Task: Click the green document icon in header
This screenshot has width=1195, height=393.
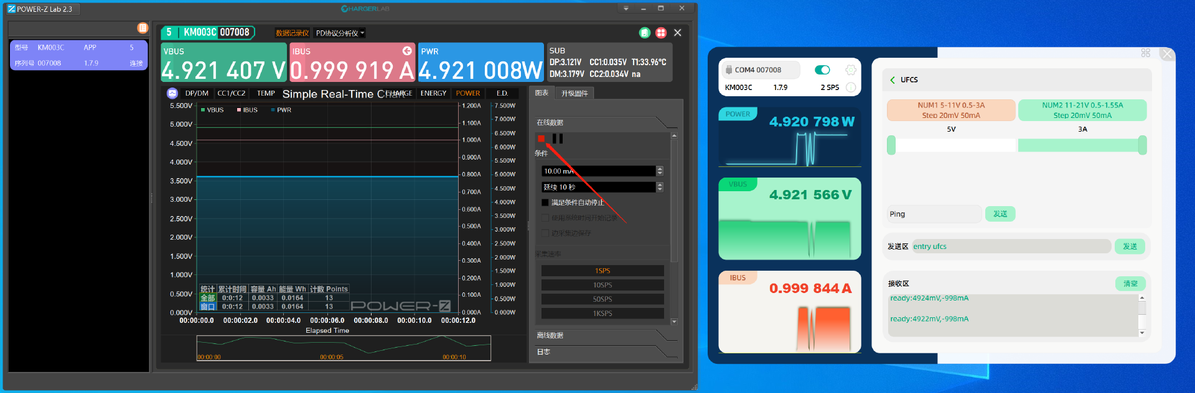Action: pyautogui.click(x=645, y=33)
